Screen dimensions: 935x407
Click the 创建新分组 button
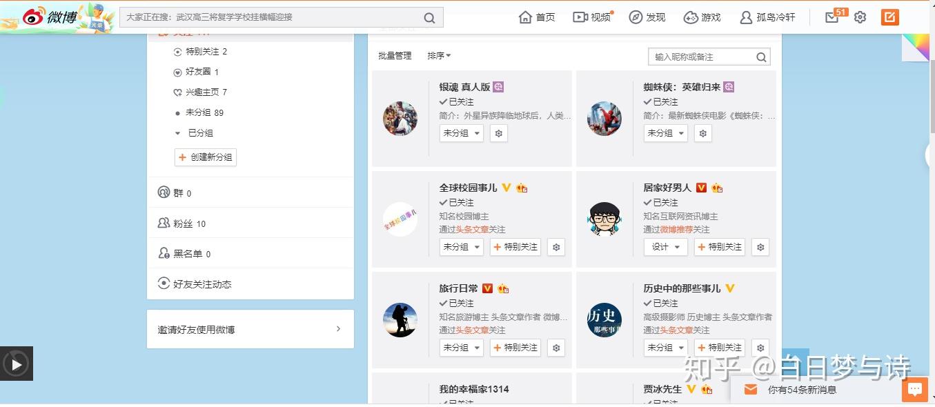(206, 157)
